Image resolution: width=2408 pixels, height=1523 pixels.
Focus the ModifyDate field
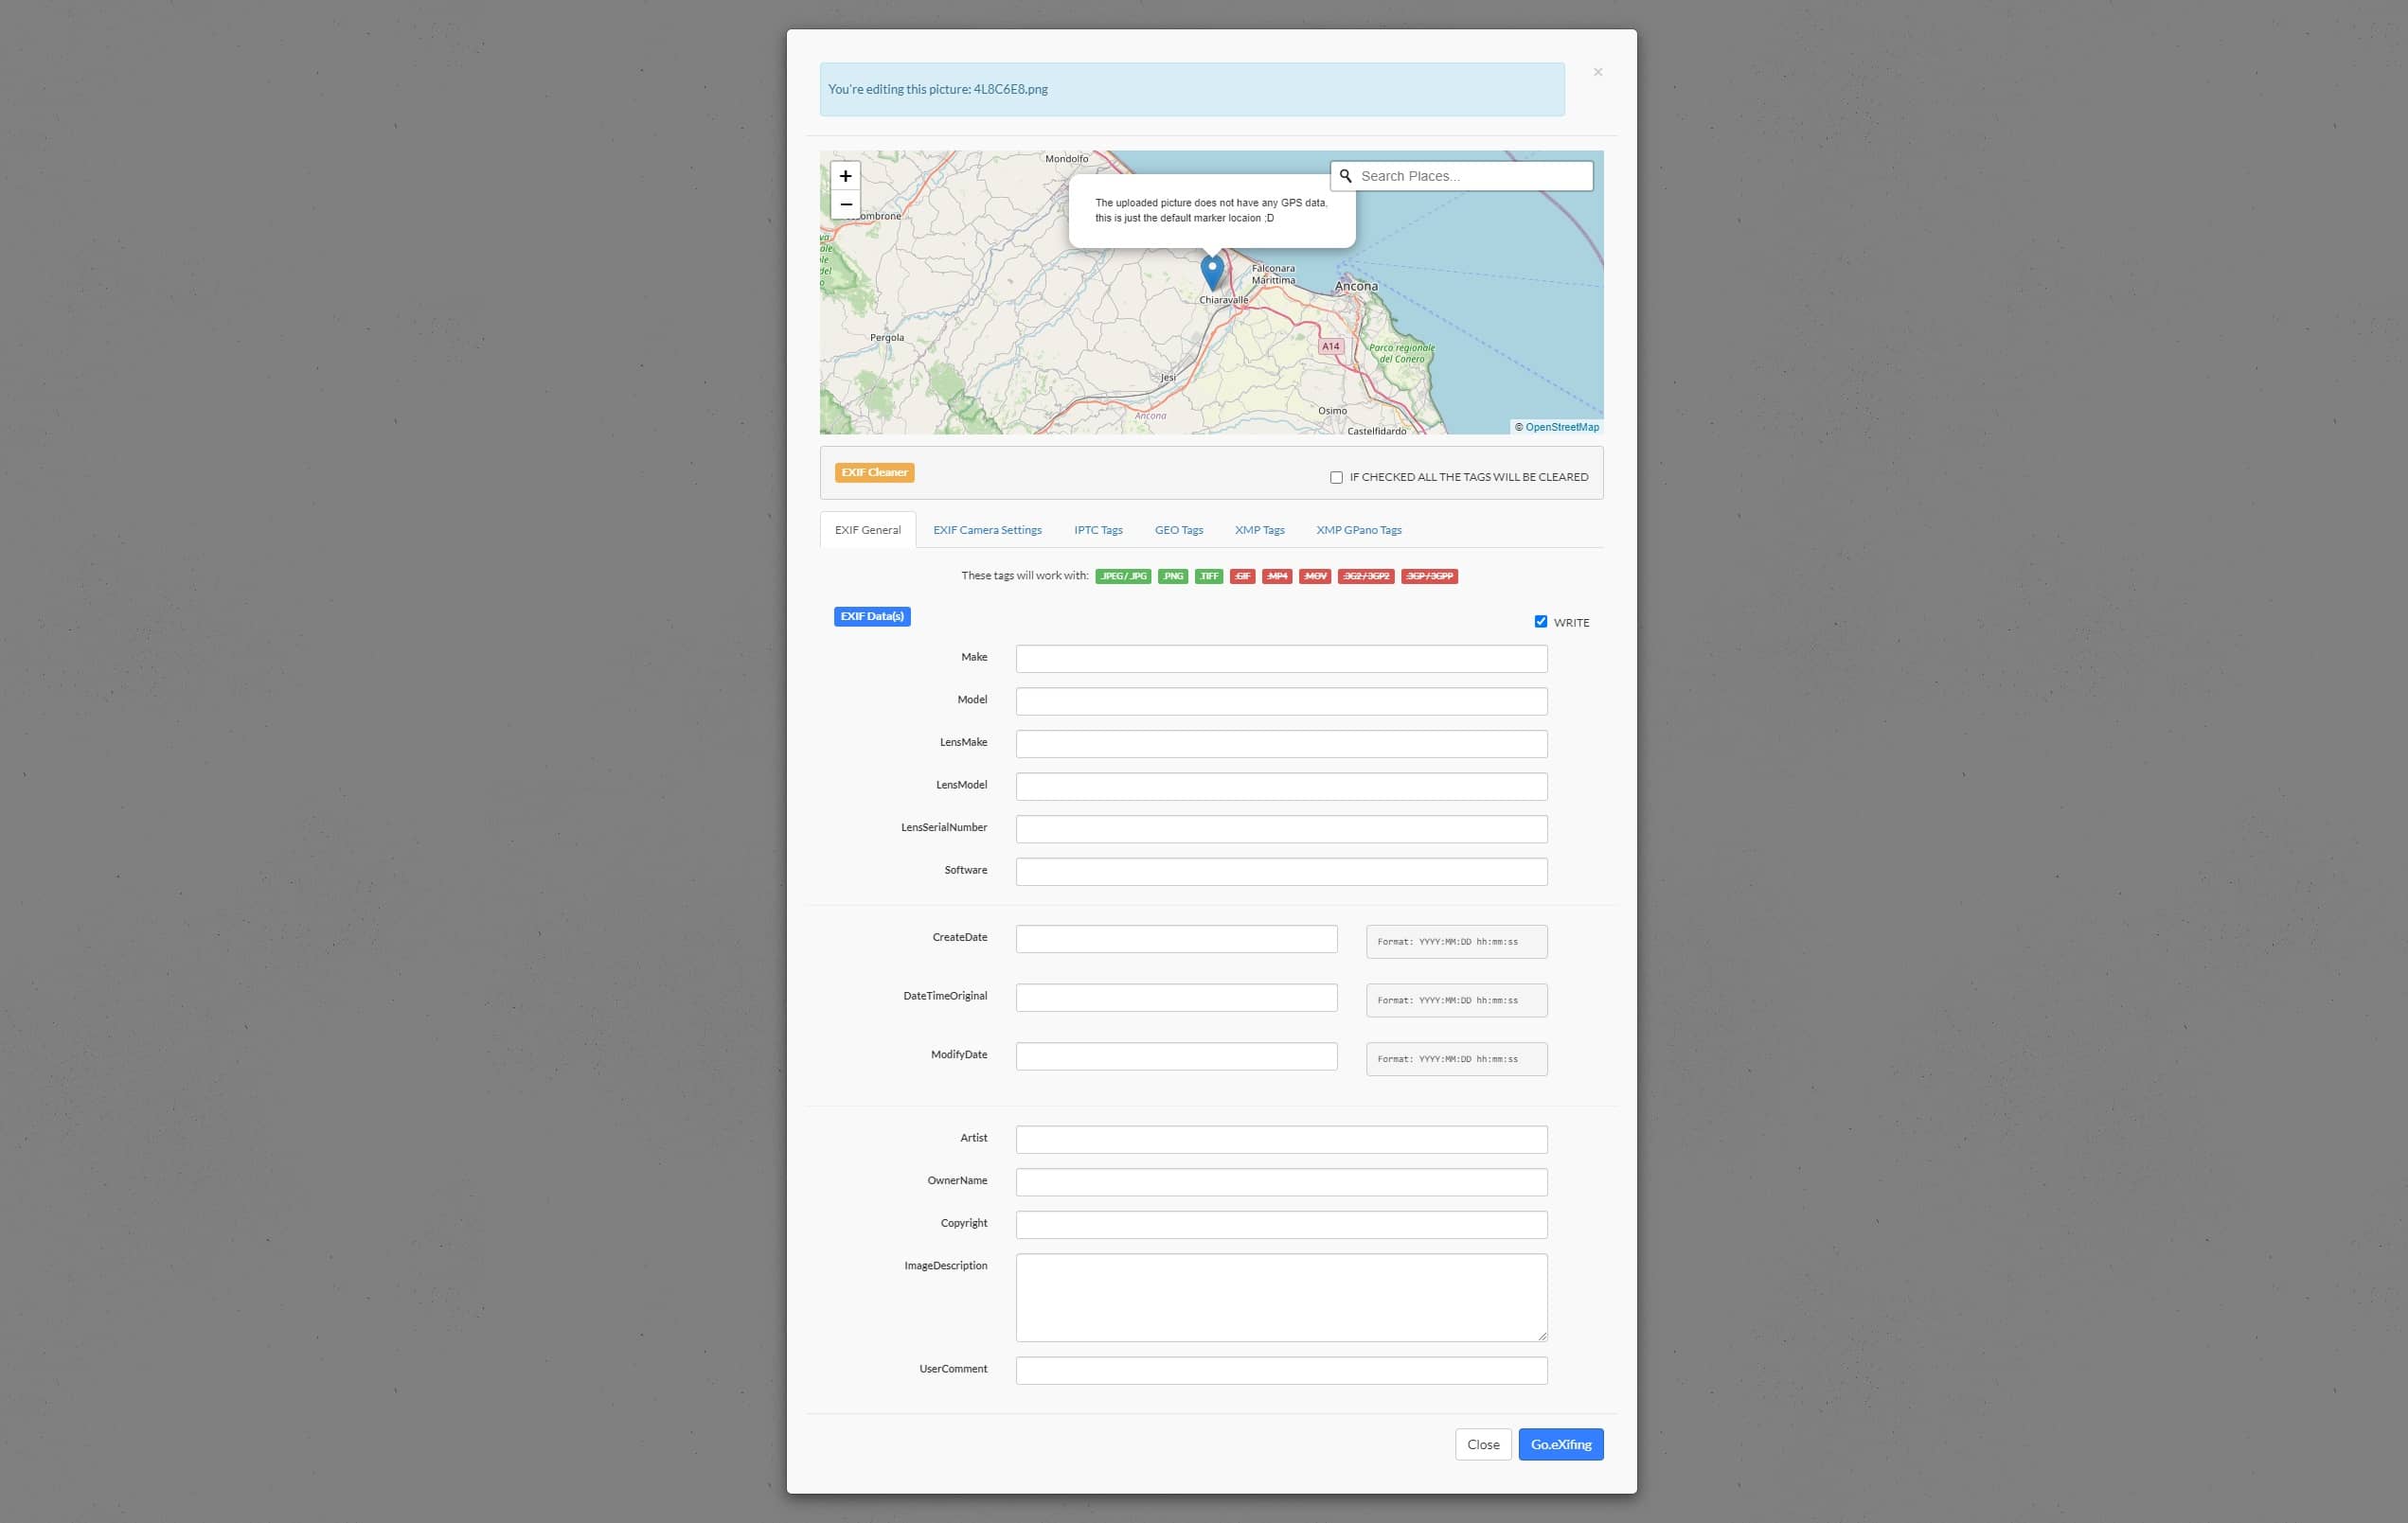[x=1176, y=1056]
